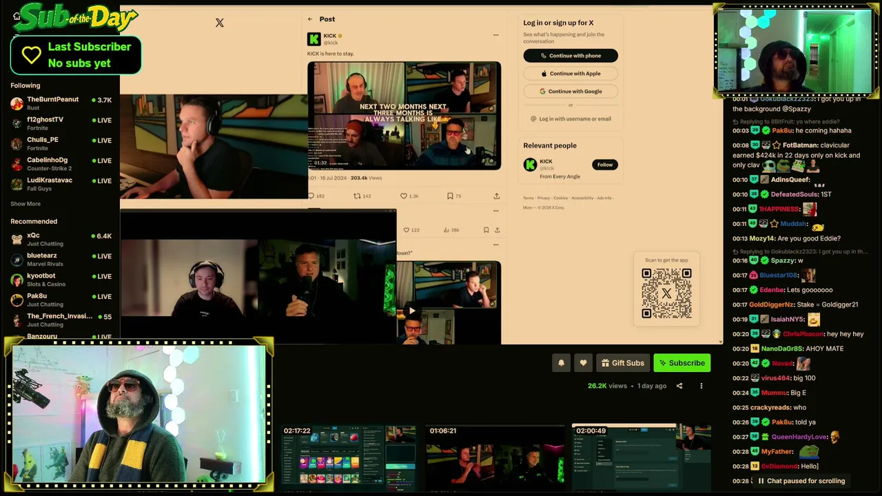Open the share icon beside view count
The width and height of the screenshot is (882, 496).
[679, 386]
